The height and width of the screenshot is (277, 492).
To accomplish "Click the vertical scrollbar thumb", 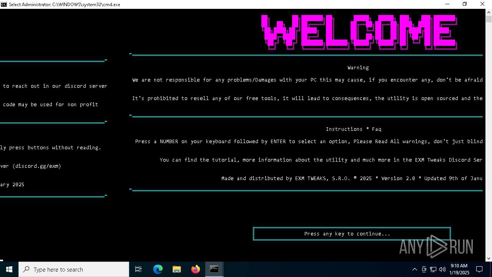I will tap(489, 19).
